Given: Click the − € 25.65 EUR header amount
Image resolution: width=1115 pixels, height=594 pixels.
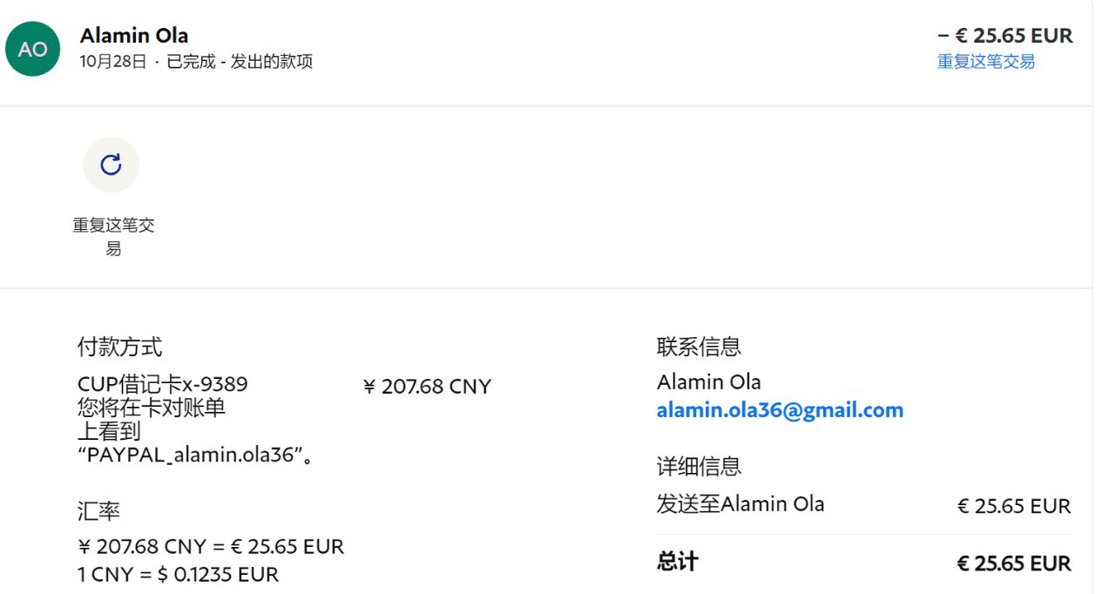Looking at the screenshot, I should 1004,36.
